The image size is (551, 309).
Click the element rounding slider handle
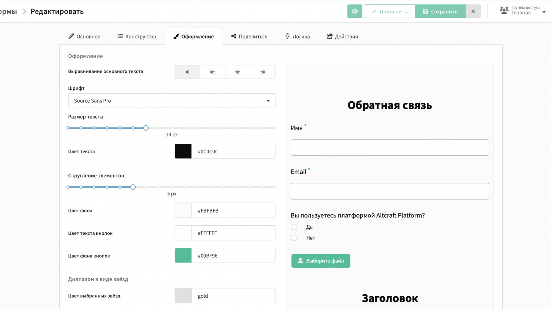(133, 187)
